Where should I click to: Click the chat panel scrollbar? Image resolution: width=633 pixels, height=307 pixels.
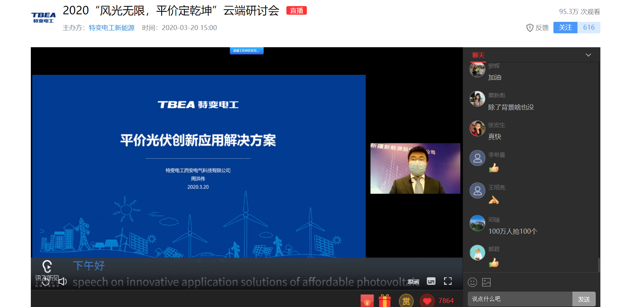(x=599, y=265)
